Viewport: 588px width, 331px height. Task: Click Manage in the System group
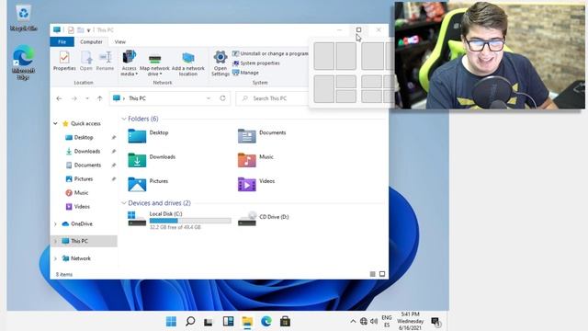tap(245, 73)
